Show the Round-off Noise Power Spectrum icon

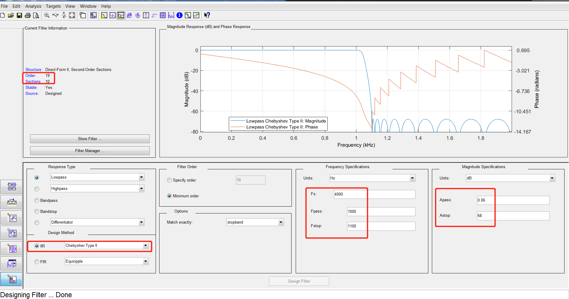(x=196, y=15)
